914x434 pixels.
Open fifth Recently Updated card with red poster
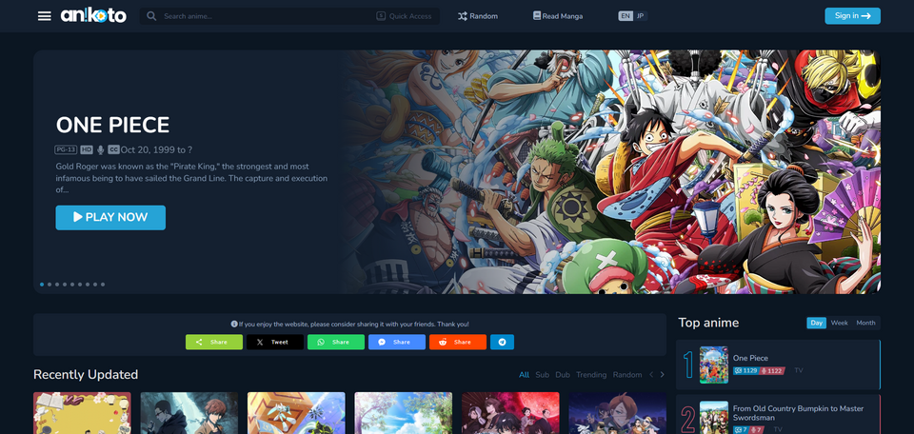510,413
